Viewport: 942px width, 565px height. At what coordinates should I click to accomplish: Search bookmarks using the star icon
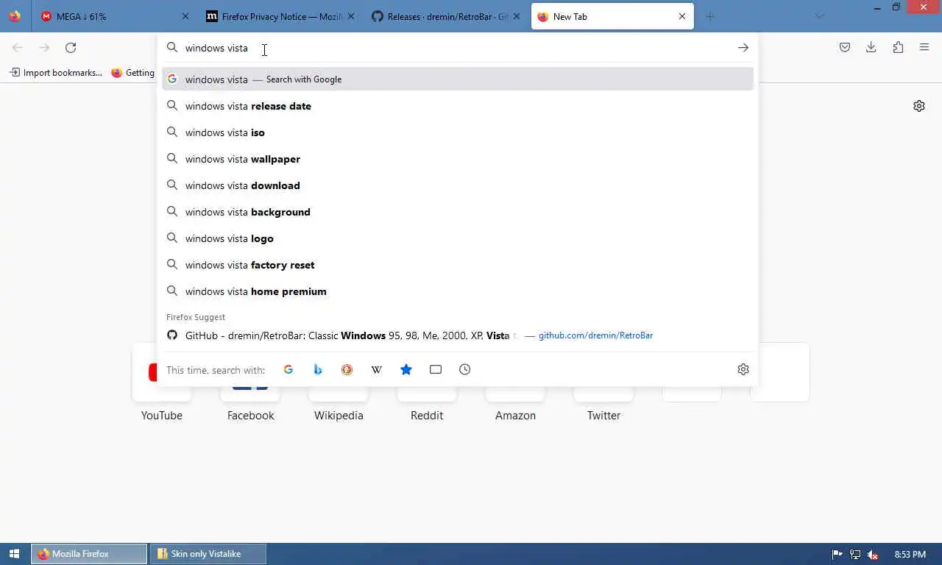tap(406, 369)
